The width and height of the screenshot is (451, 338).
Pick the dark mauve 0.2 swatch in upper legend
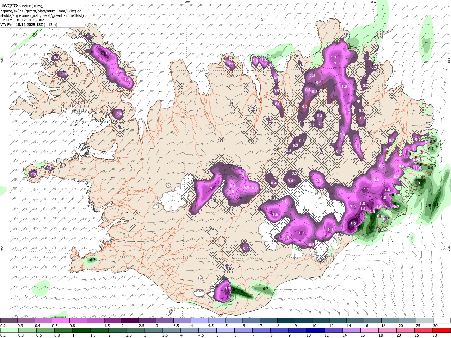[9, 321]
